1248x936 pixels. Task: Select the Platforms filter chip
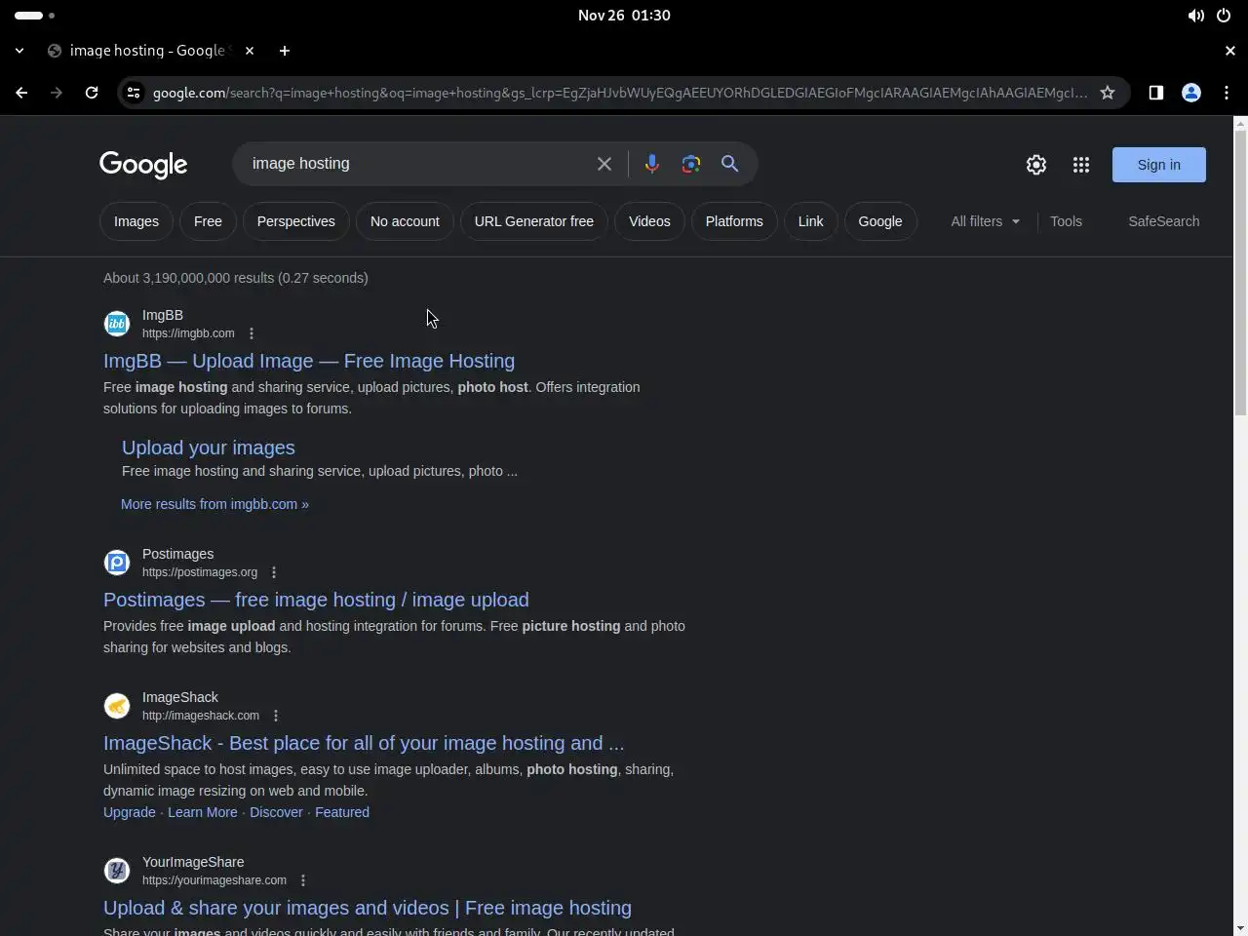(x=734, y=221)
